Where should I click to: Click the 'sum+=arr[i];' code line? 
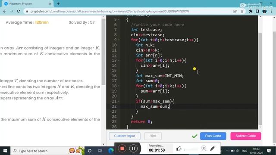tap(155, 91)
